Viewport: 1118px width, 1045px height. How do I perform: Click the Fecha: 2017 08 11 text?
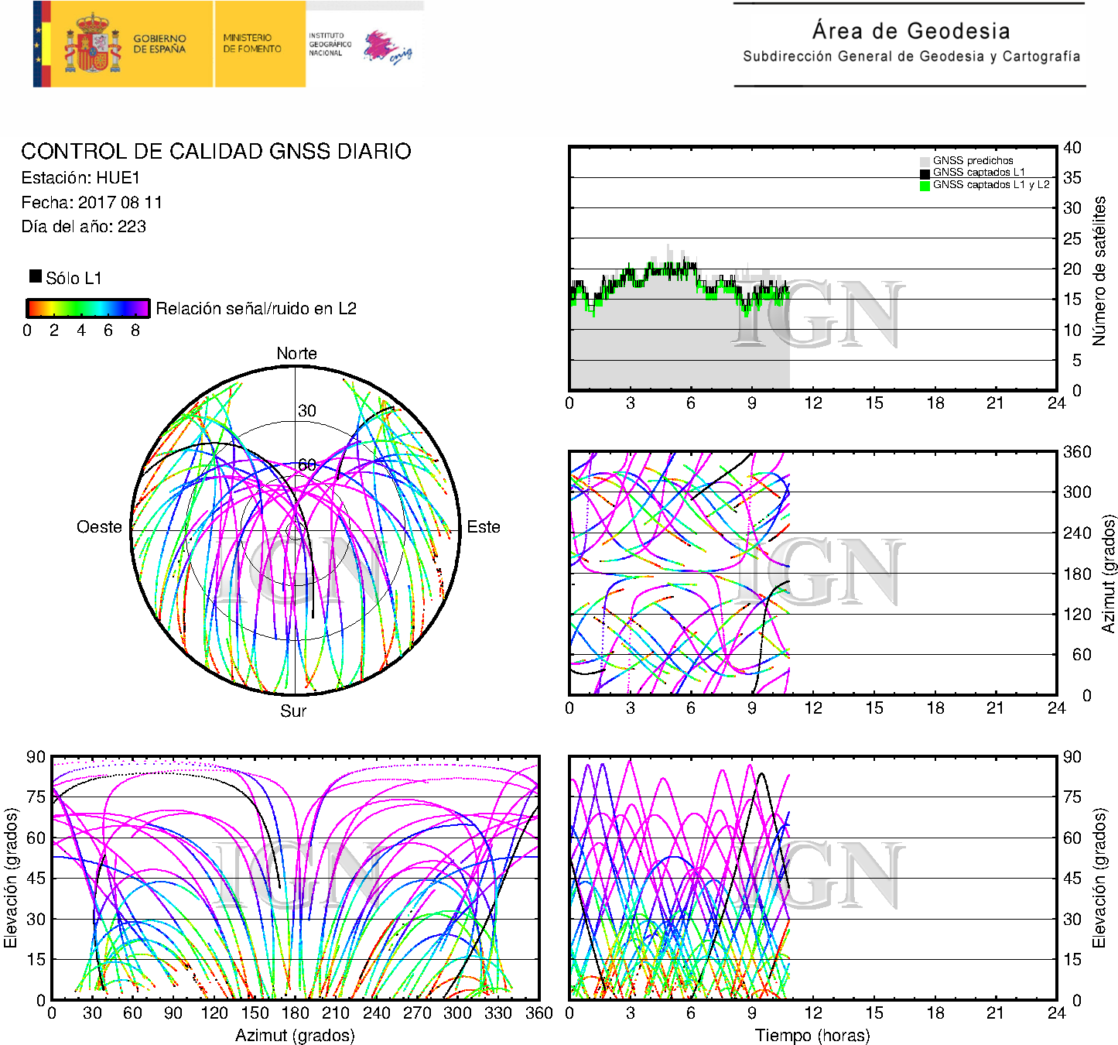[91, 202]
